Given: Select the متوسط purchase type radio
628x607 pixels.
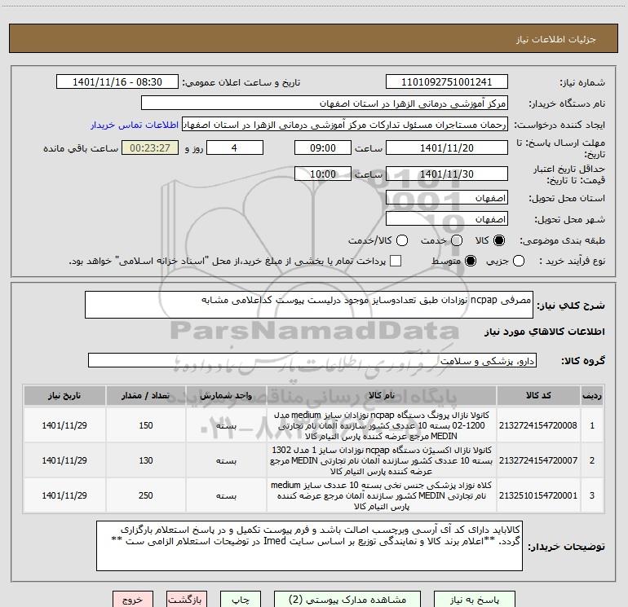Looking at the screenshot, I should point(471,262).
